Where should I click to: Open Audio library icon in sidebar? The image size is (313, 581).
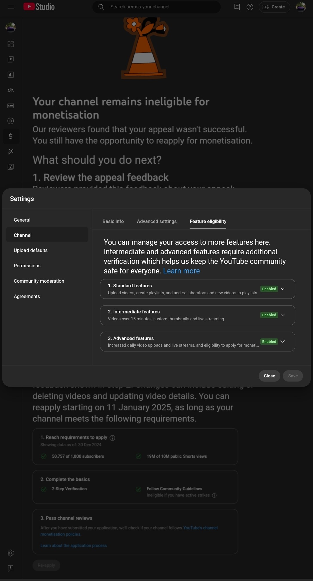pyautogui.click(x=11, y=167)
